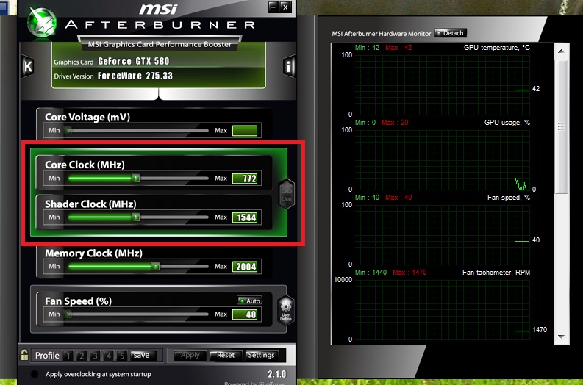
Task: Open the Kombustor K button
Action: click(27, 67)
